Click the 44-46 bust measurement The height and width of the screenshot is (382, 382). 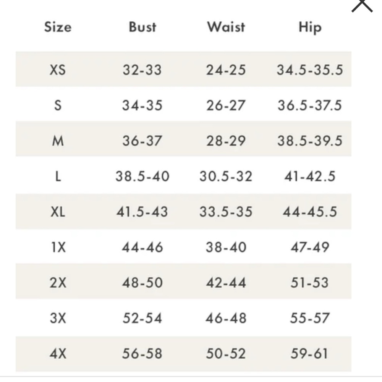click(x=142, y=247)
